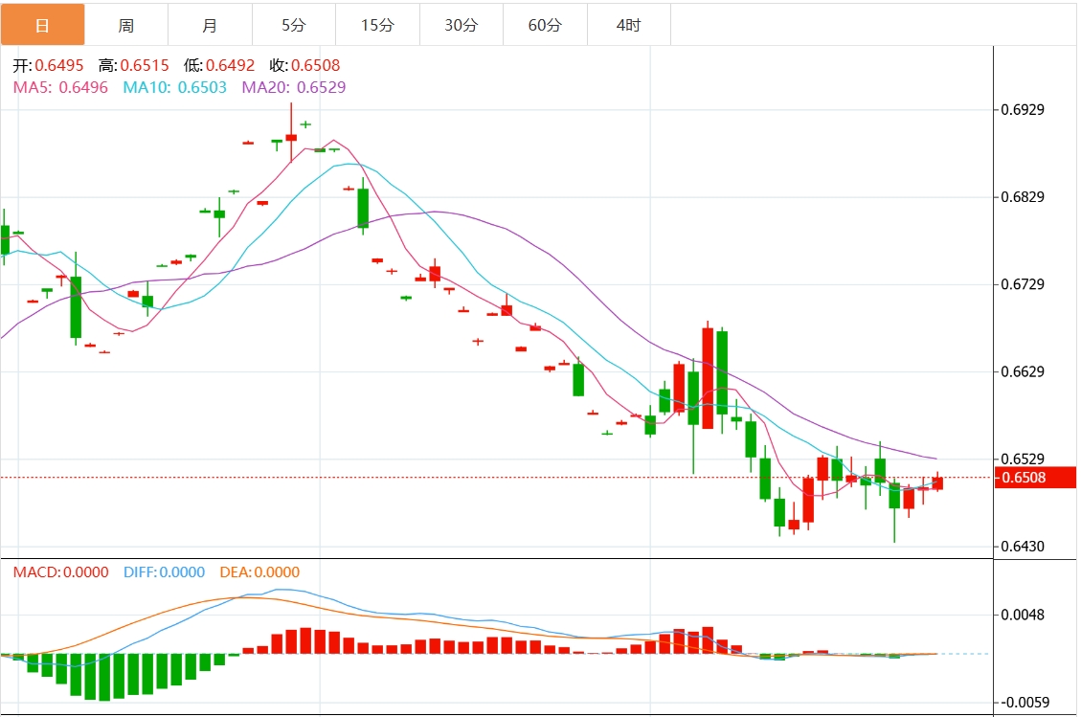Click the 0.6829 price axis label
This screenshot has width=1081, height=717.
1023,197
